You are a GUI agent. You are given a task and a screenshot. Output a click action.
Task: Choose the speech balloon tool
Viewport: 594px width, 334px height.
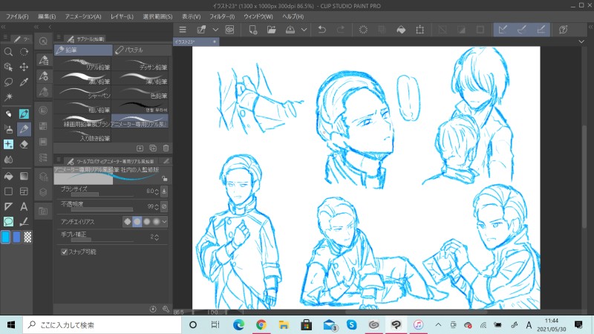[x=8, y=221]
